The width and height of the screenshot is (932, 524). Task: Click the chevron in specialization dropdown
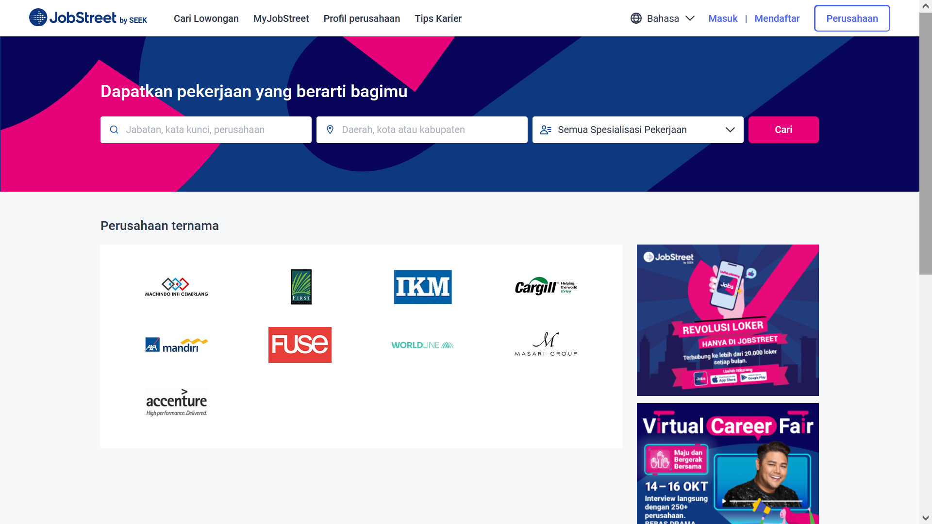[x=730, y=130]
